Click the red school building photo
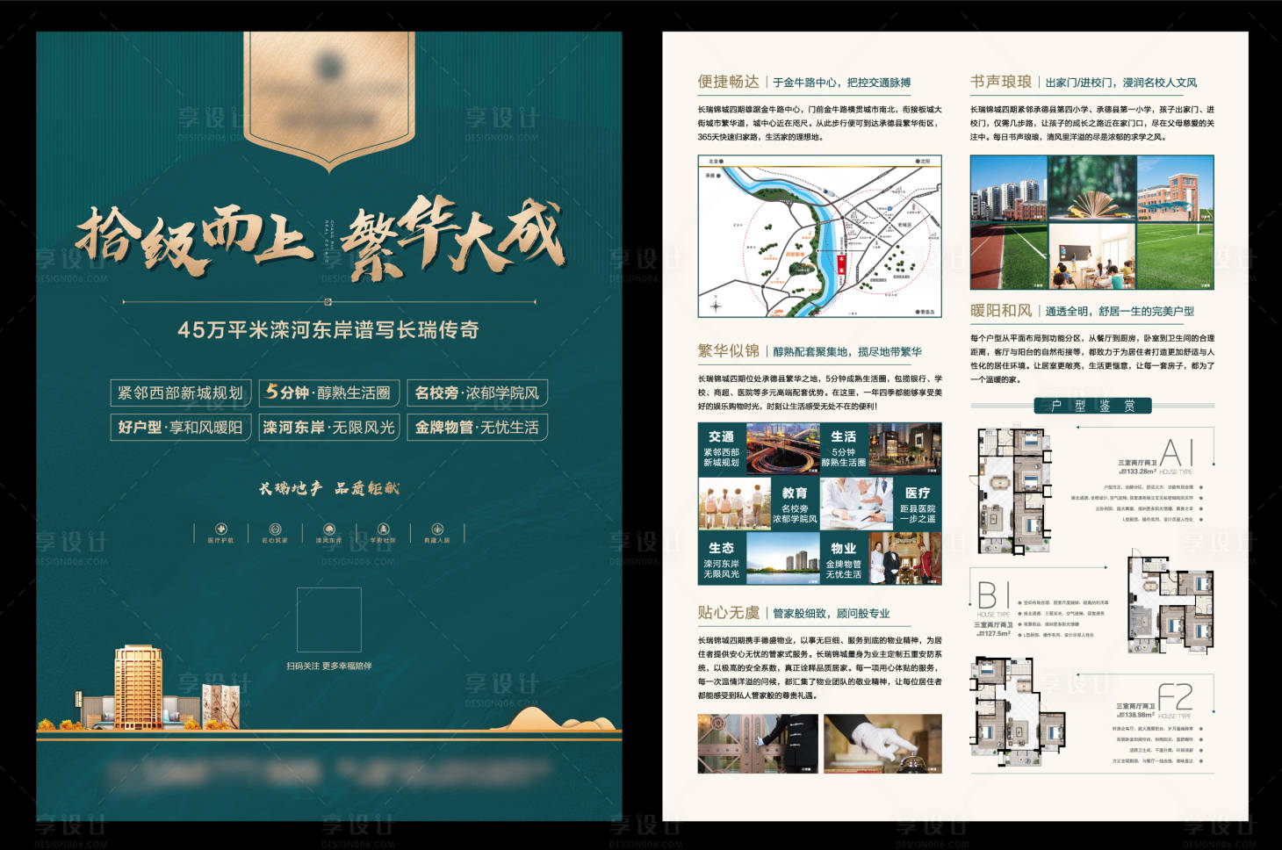The width and height of the screenshot is (1282, 850). point(1175,189)
